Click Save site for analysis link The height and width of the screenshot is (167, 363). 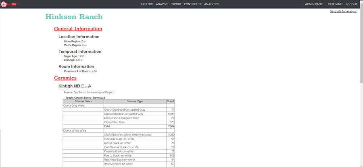(x=343, y=11)
